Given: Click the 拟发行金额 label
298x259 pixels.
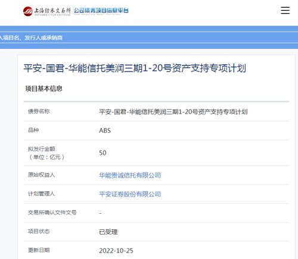Looking at the screenshot, I should tap(42, 149).
